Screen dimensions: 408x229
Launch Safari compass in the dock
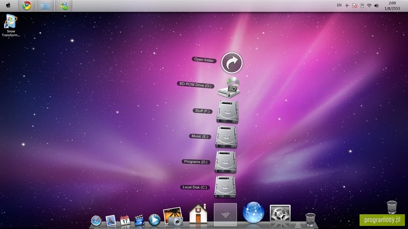pyautogui.click(x=96, y=220)
